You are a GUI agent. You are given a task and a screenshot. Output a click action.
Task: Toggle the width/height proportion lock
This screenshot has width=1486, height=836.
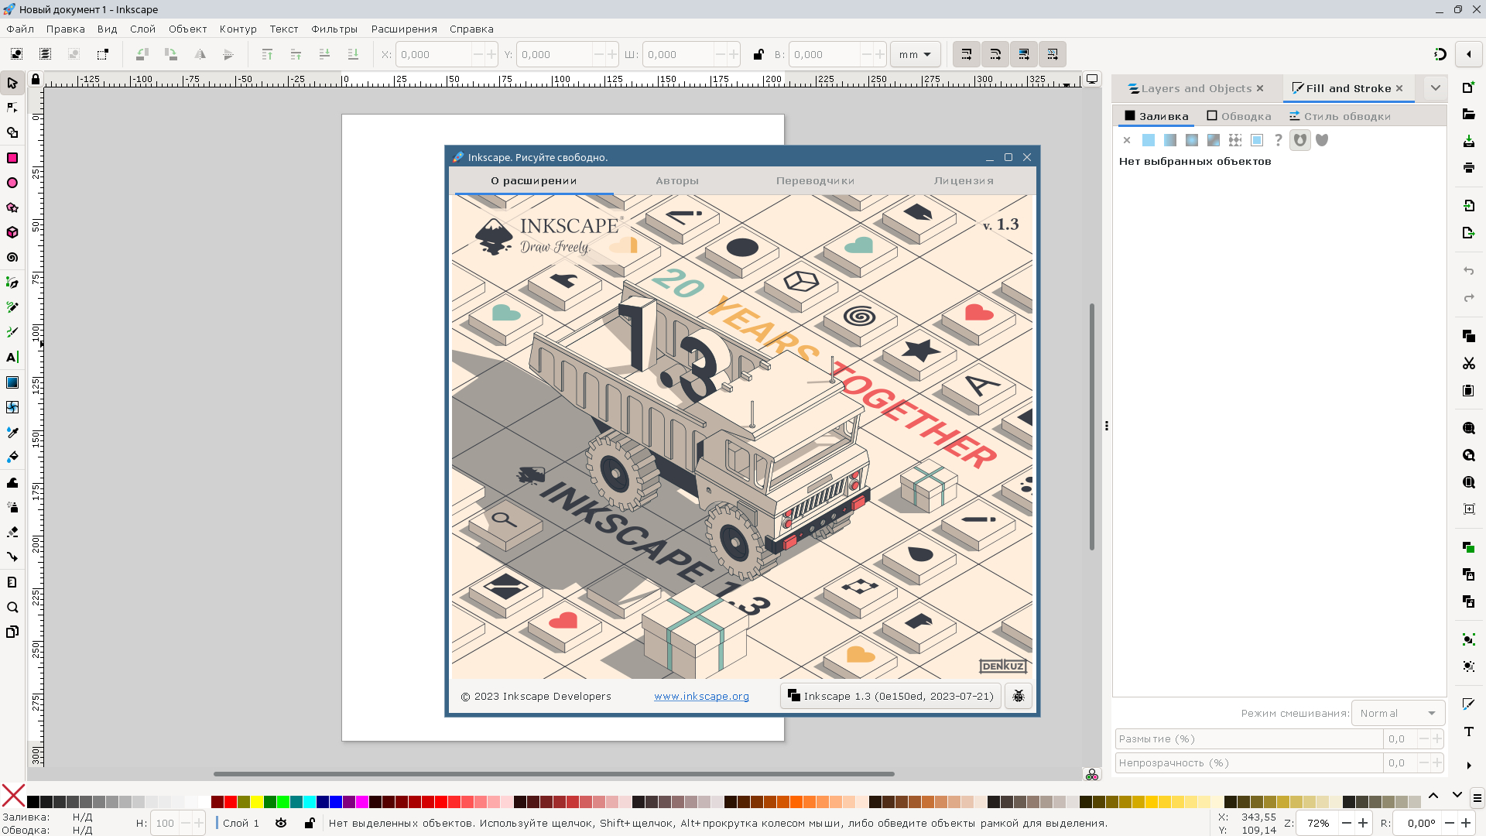click(758, 54)
